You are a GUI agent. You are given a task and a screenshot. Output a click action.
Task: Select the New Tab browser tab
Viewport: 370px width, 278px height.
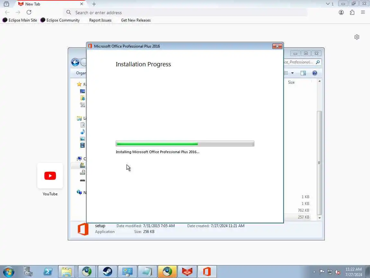[x=51, y=4]
